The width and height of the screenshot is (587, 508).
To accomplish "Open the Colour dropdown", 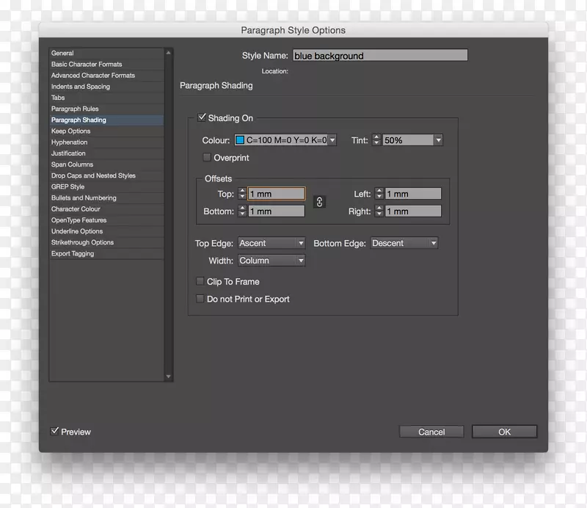I will (332, 140).
